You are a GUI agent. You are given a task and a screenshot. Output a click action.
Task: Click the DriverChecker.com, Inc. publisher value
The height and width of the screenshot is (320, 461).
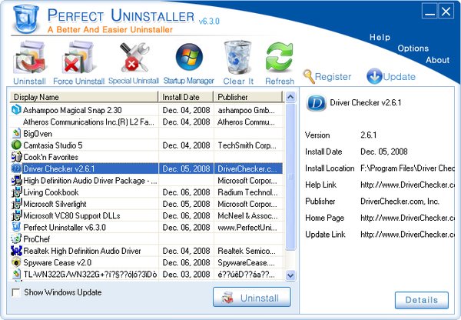[x=400, y=202]
